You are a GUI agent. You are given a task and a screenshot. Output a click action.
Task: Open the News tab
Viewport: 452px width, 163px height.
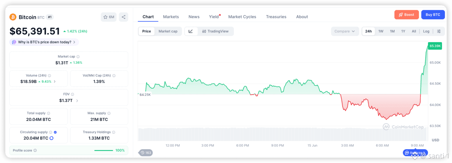click(x=194, y=17)
